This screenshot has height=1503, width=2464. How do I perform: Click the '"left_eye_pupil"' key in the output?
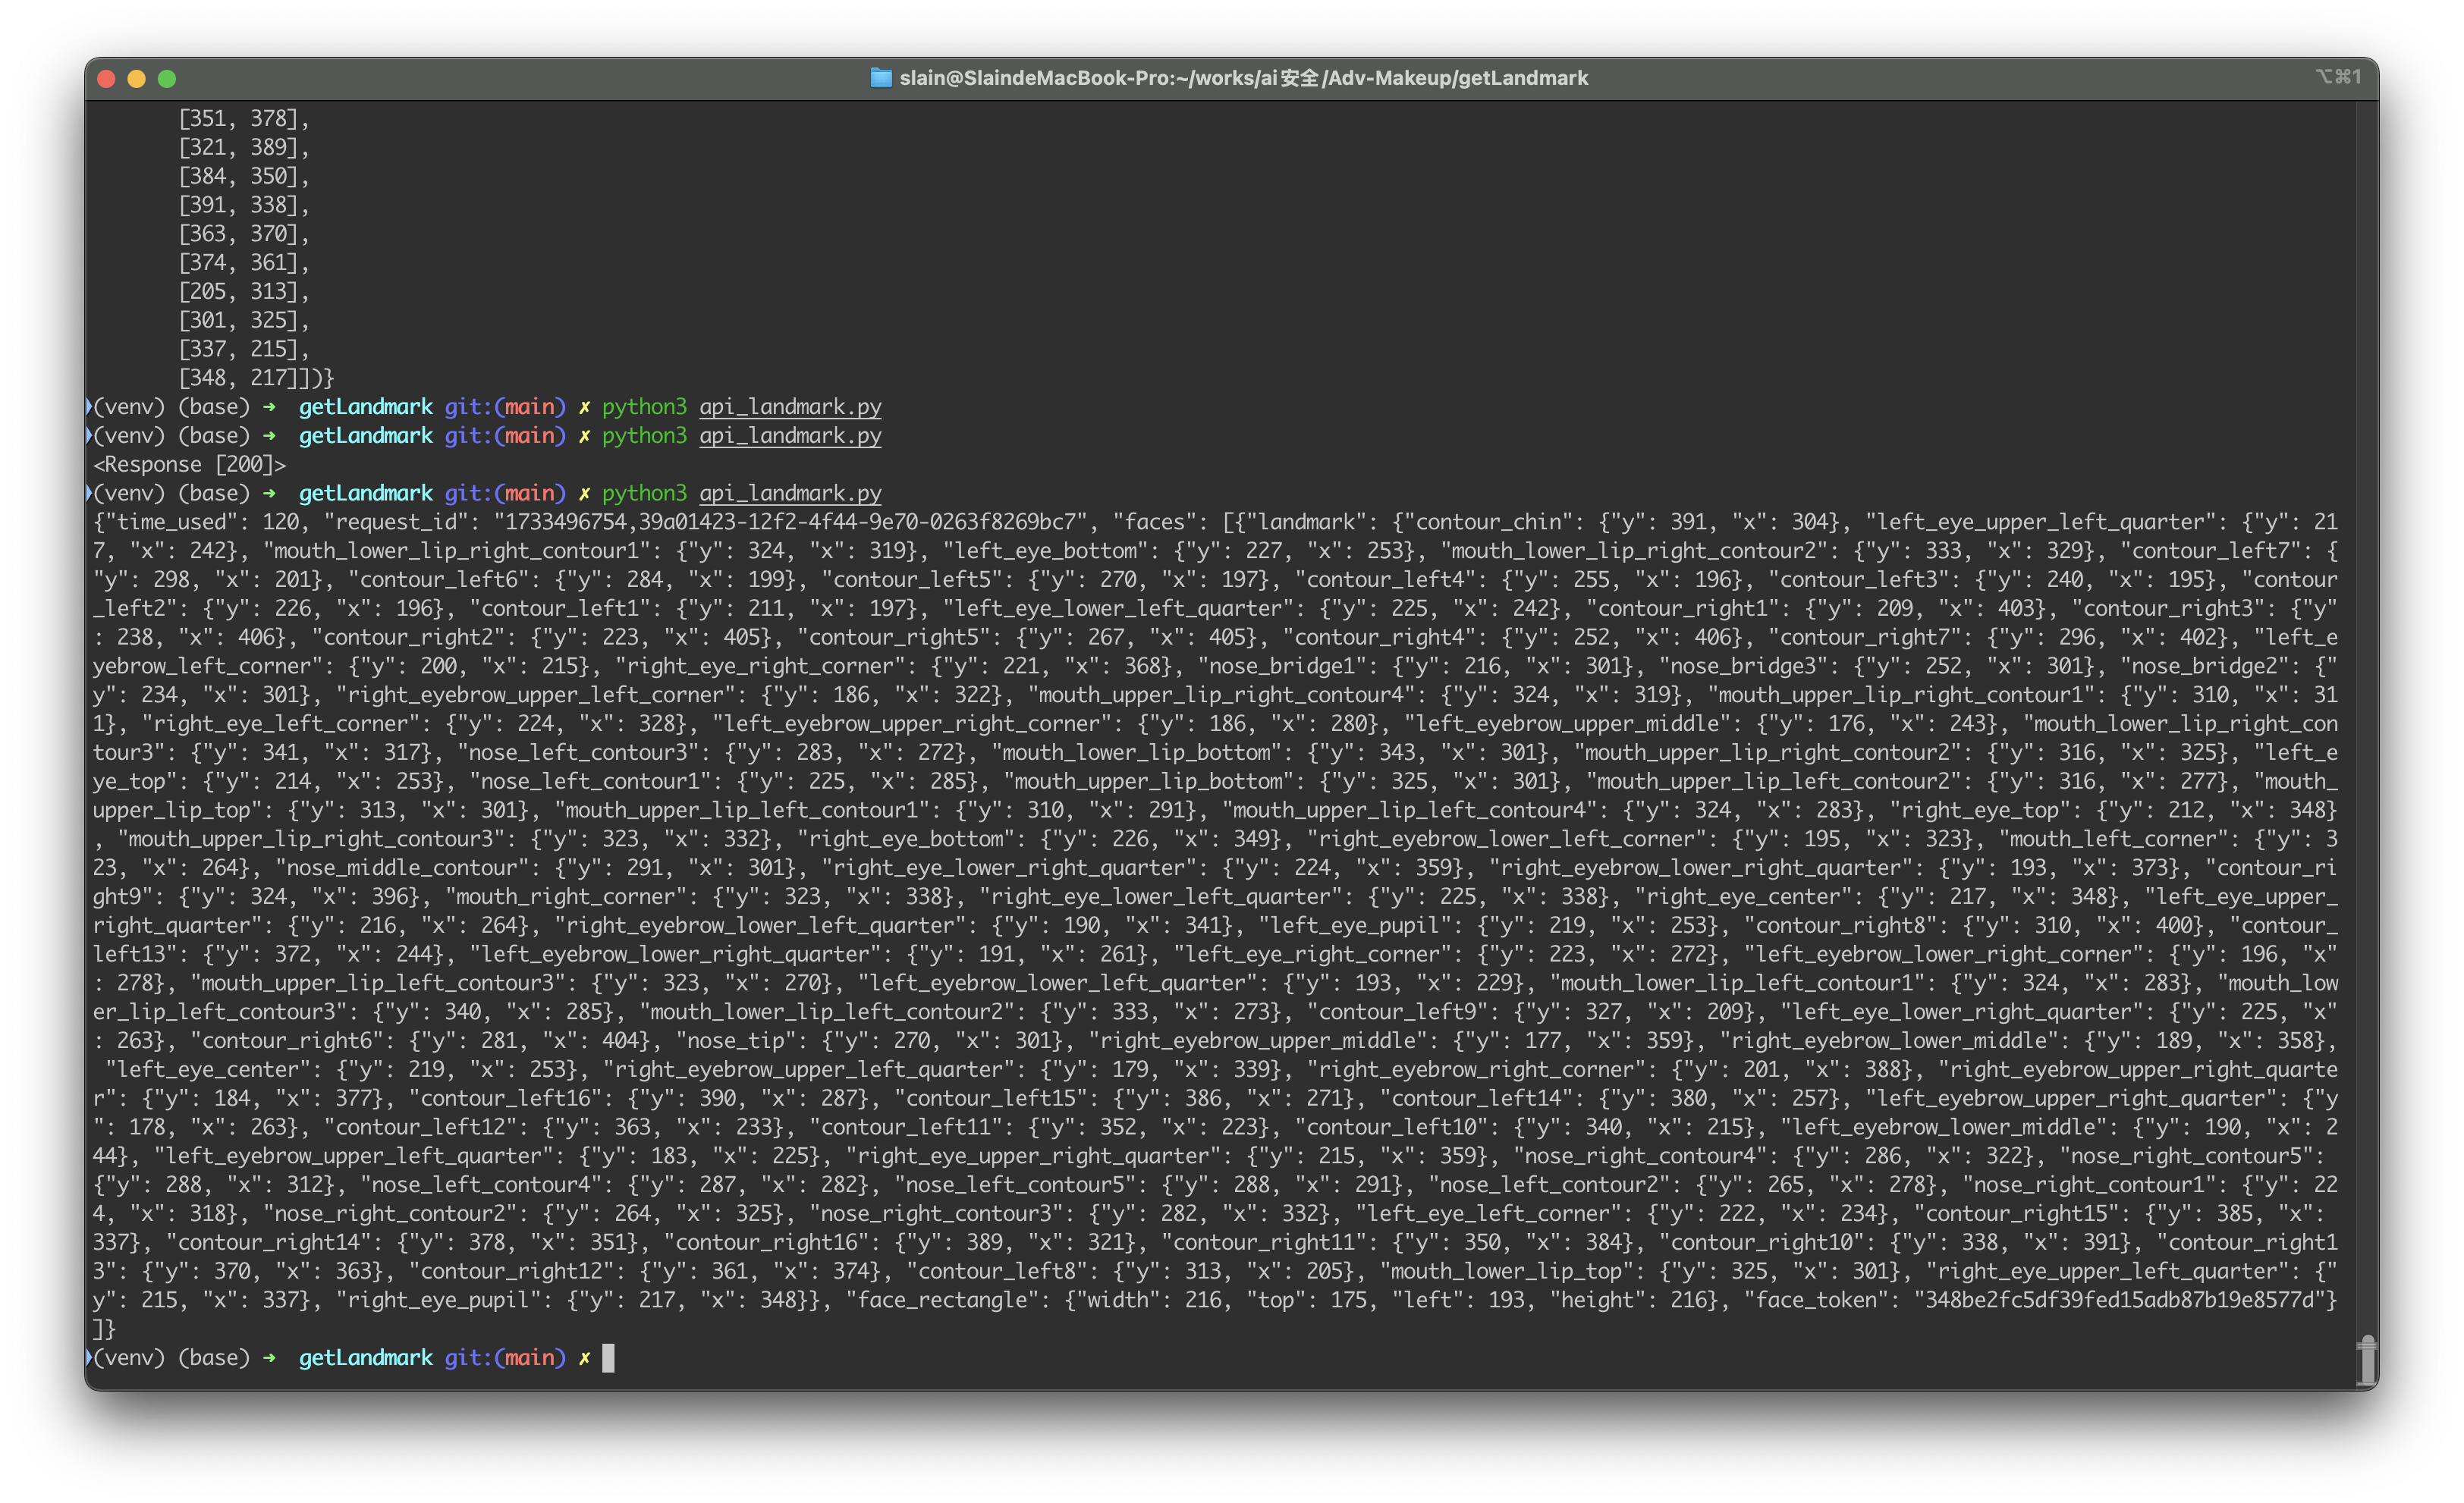[x=1361, y=925]
